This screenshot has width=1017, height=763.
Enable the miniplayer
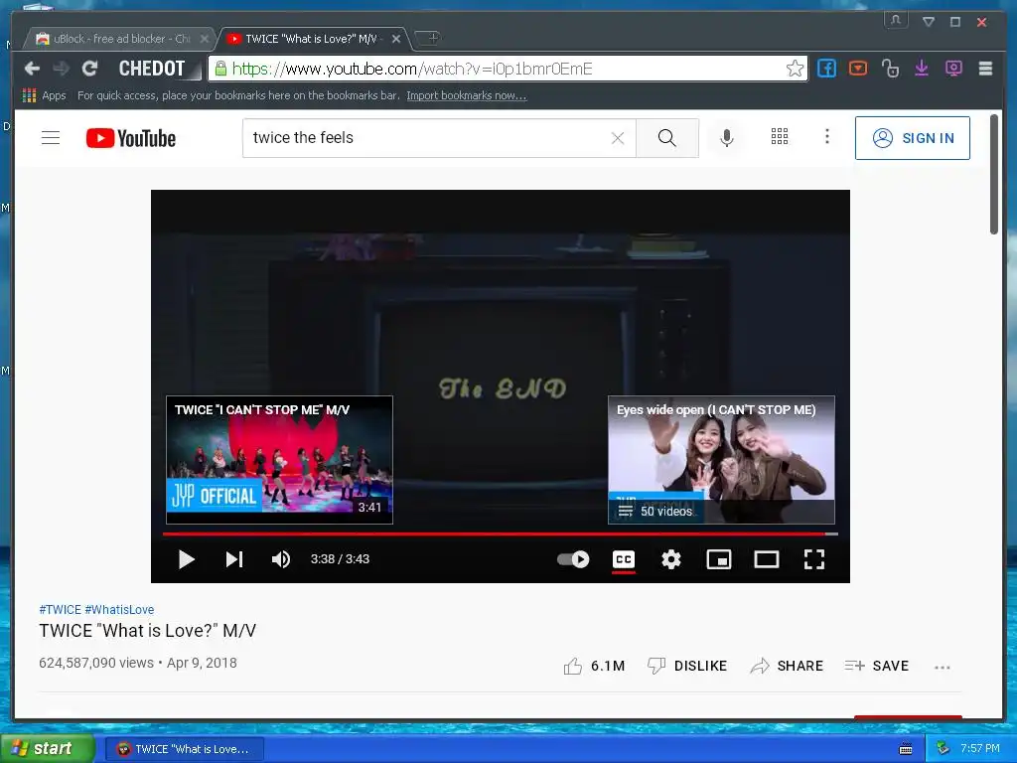tap(719, 559)
